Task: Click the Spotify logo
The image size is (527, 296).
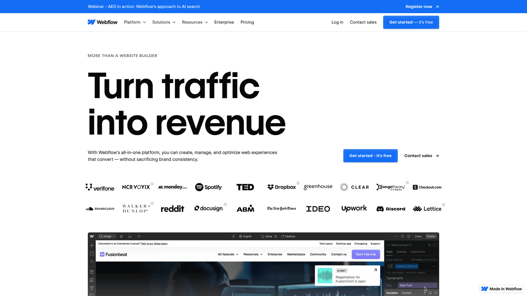Action: 208,187
